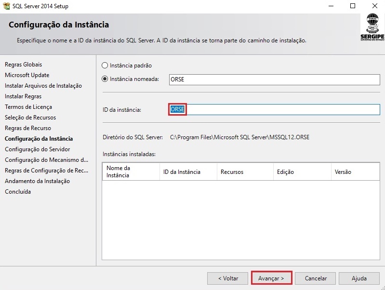Open the Regras Globais step
This screenshot has height=290, width=385.
[x=23, y=65]
